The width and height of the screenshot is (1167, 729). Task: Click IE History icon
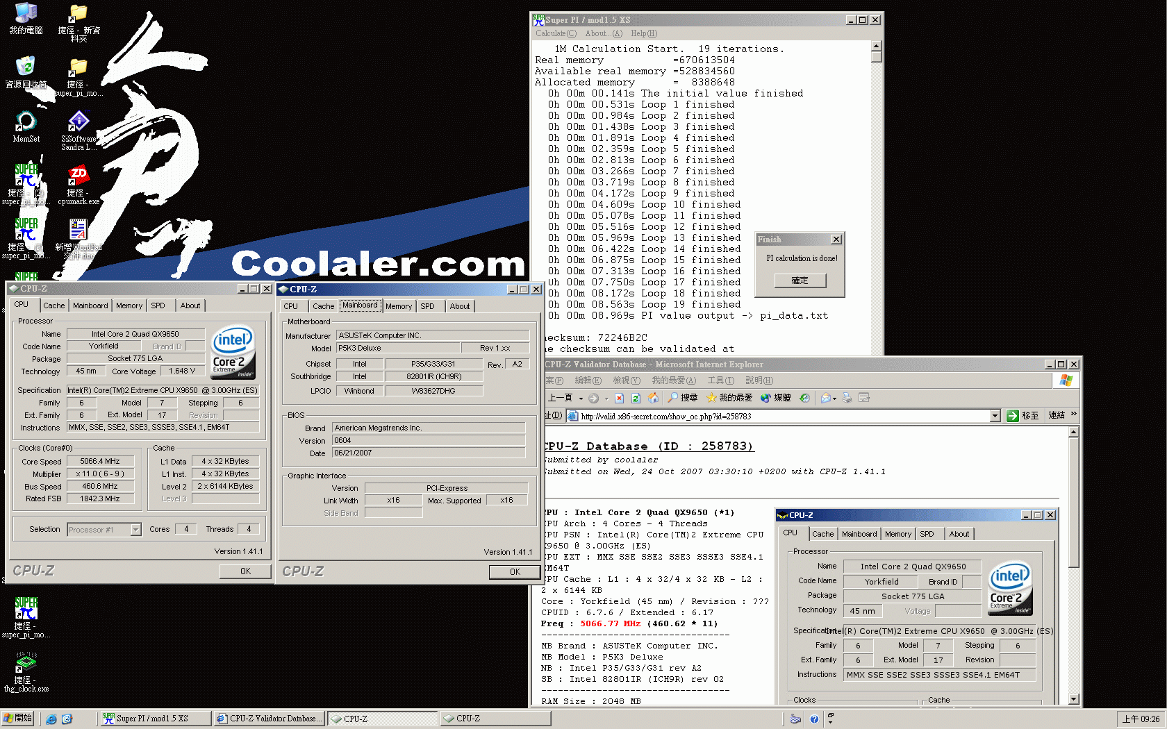804,398
